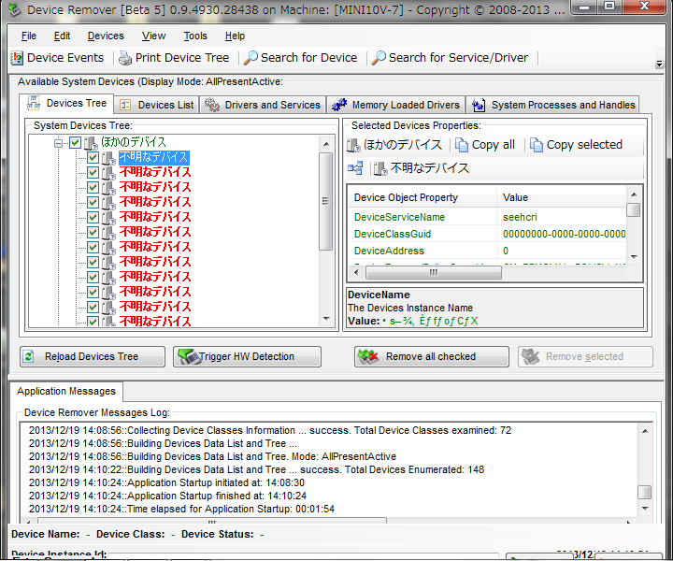The image size is (673, 561).
Task: Click the Reload Devices Tree button
Action: click(93, 356)
